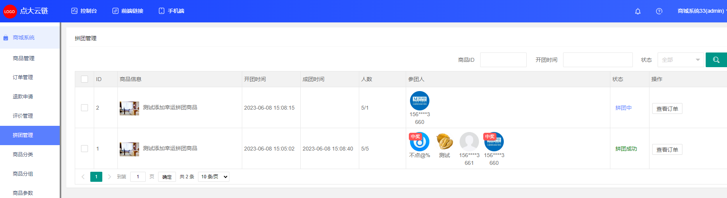
Task: Click the 成团时间 value 2023-06-08 15:08:40
Action: tap(328, 149)
